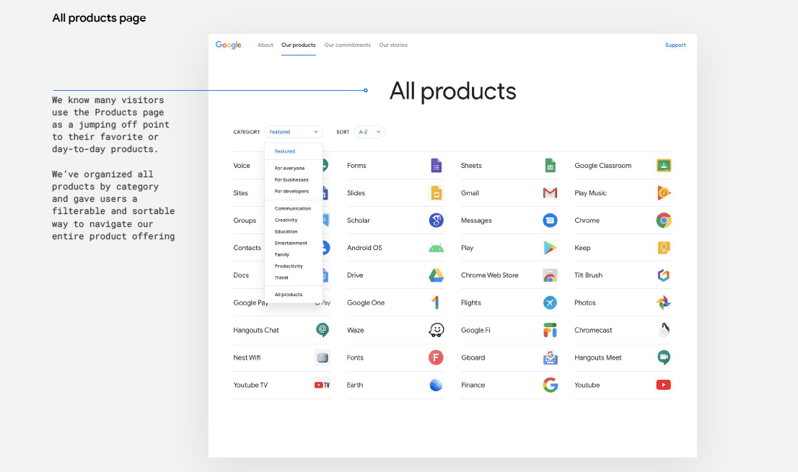Image resolution: width=798 pixels, height=472 pixels.
Task: Click the Tilt Brush icon
Action: [x=664, y=275]
